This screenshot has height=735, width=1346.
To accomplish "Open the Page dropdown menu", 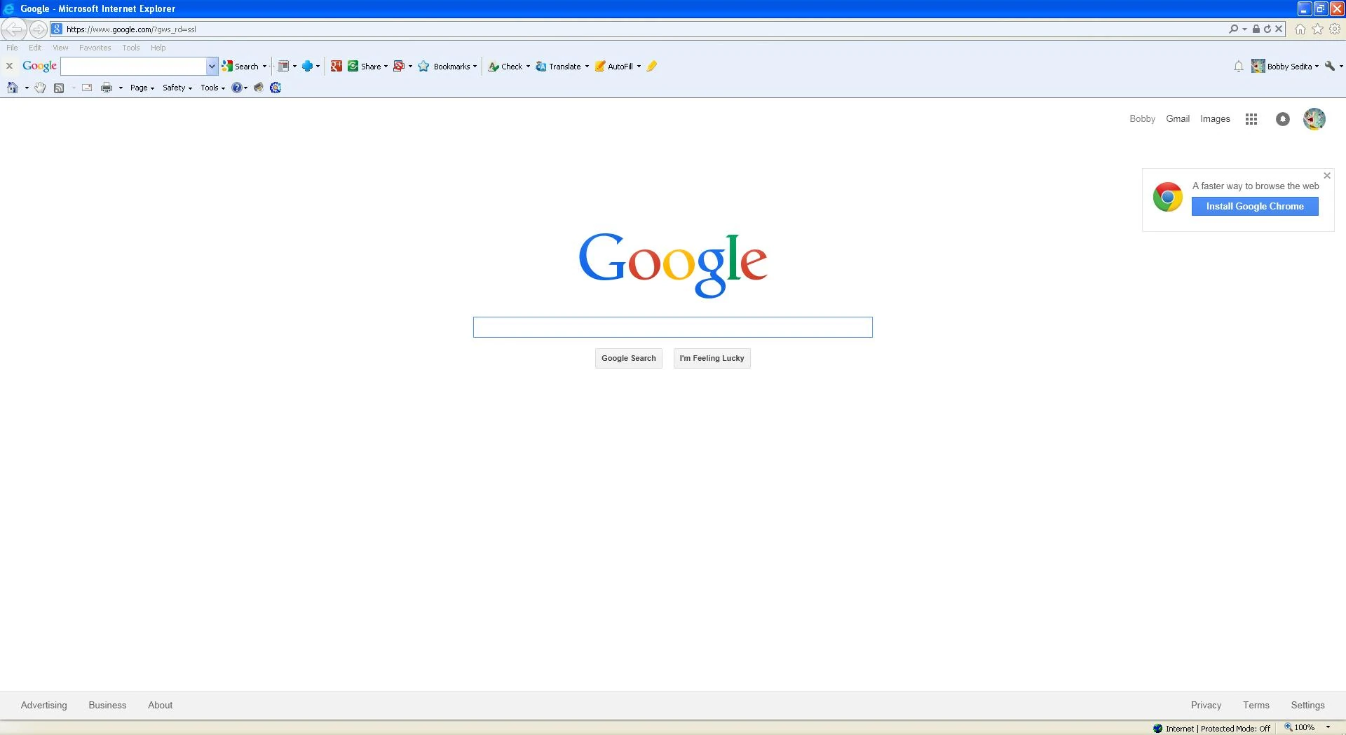I will point(142,88).
